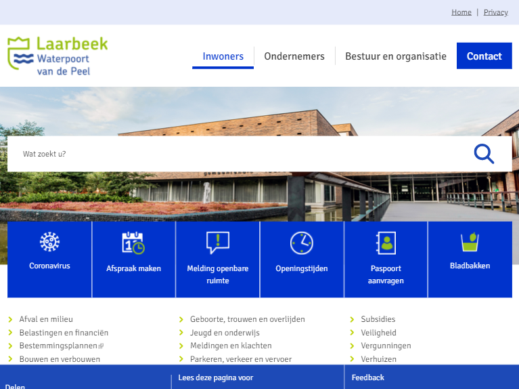Image resolution: width=519 pixels, height=389 pixels.
Task: Open the Subsidies link
Action: click(x=378, y=319)
